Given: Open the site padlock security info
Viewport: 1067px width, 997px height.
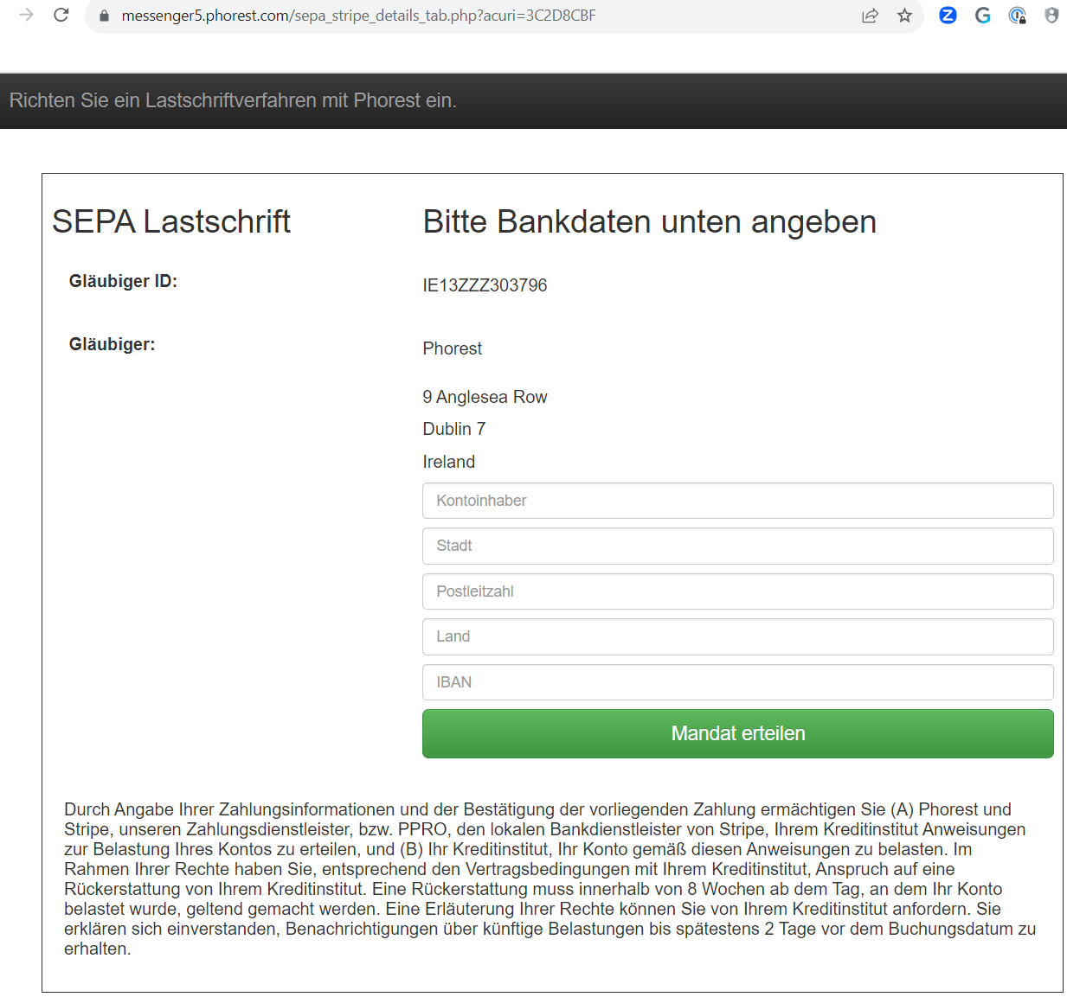Looking at the screenshot, I should [x=105, y=16].
